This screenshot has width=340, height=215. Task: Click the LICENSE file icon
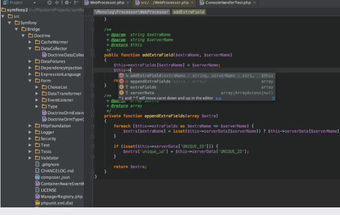coord(37,190)
